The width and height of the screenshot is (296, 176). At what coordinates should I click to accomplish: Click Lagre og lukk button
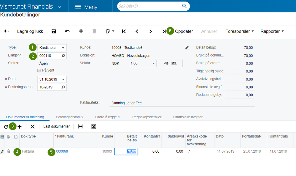point(30,31)
